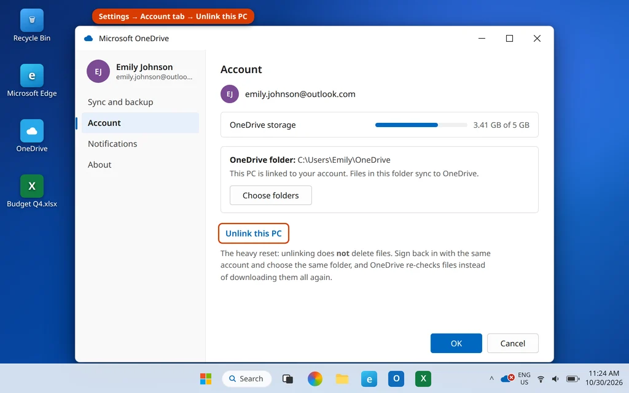Click the battery status tray icon

coord(572,378)
